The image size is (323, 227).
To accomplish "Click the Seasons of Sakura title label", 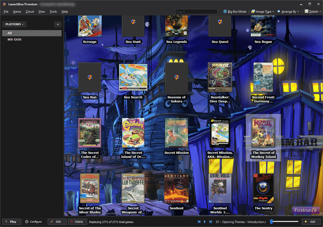I will point(177,99).
